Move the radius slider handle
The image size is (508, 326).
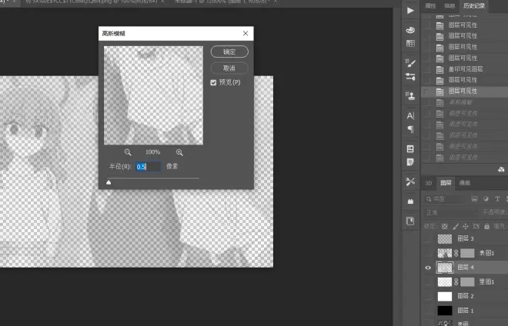(x=109, y=182)
